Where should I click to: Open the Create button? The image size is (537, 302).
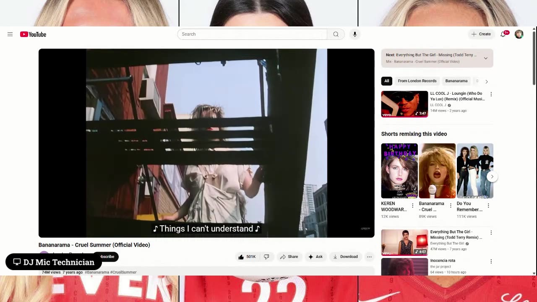(x=481, y=34)
